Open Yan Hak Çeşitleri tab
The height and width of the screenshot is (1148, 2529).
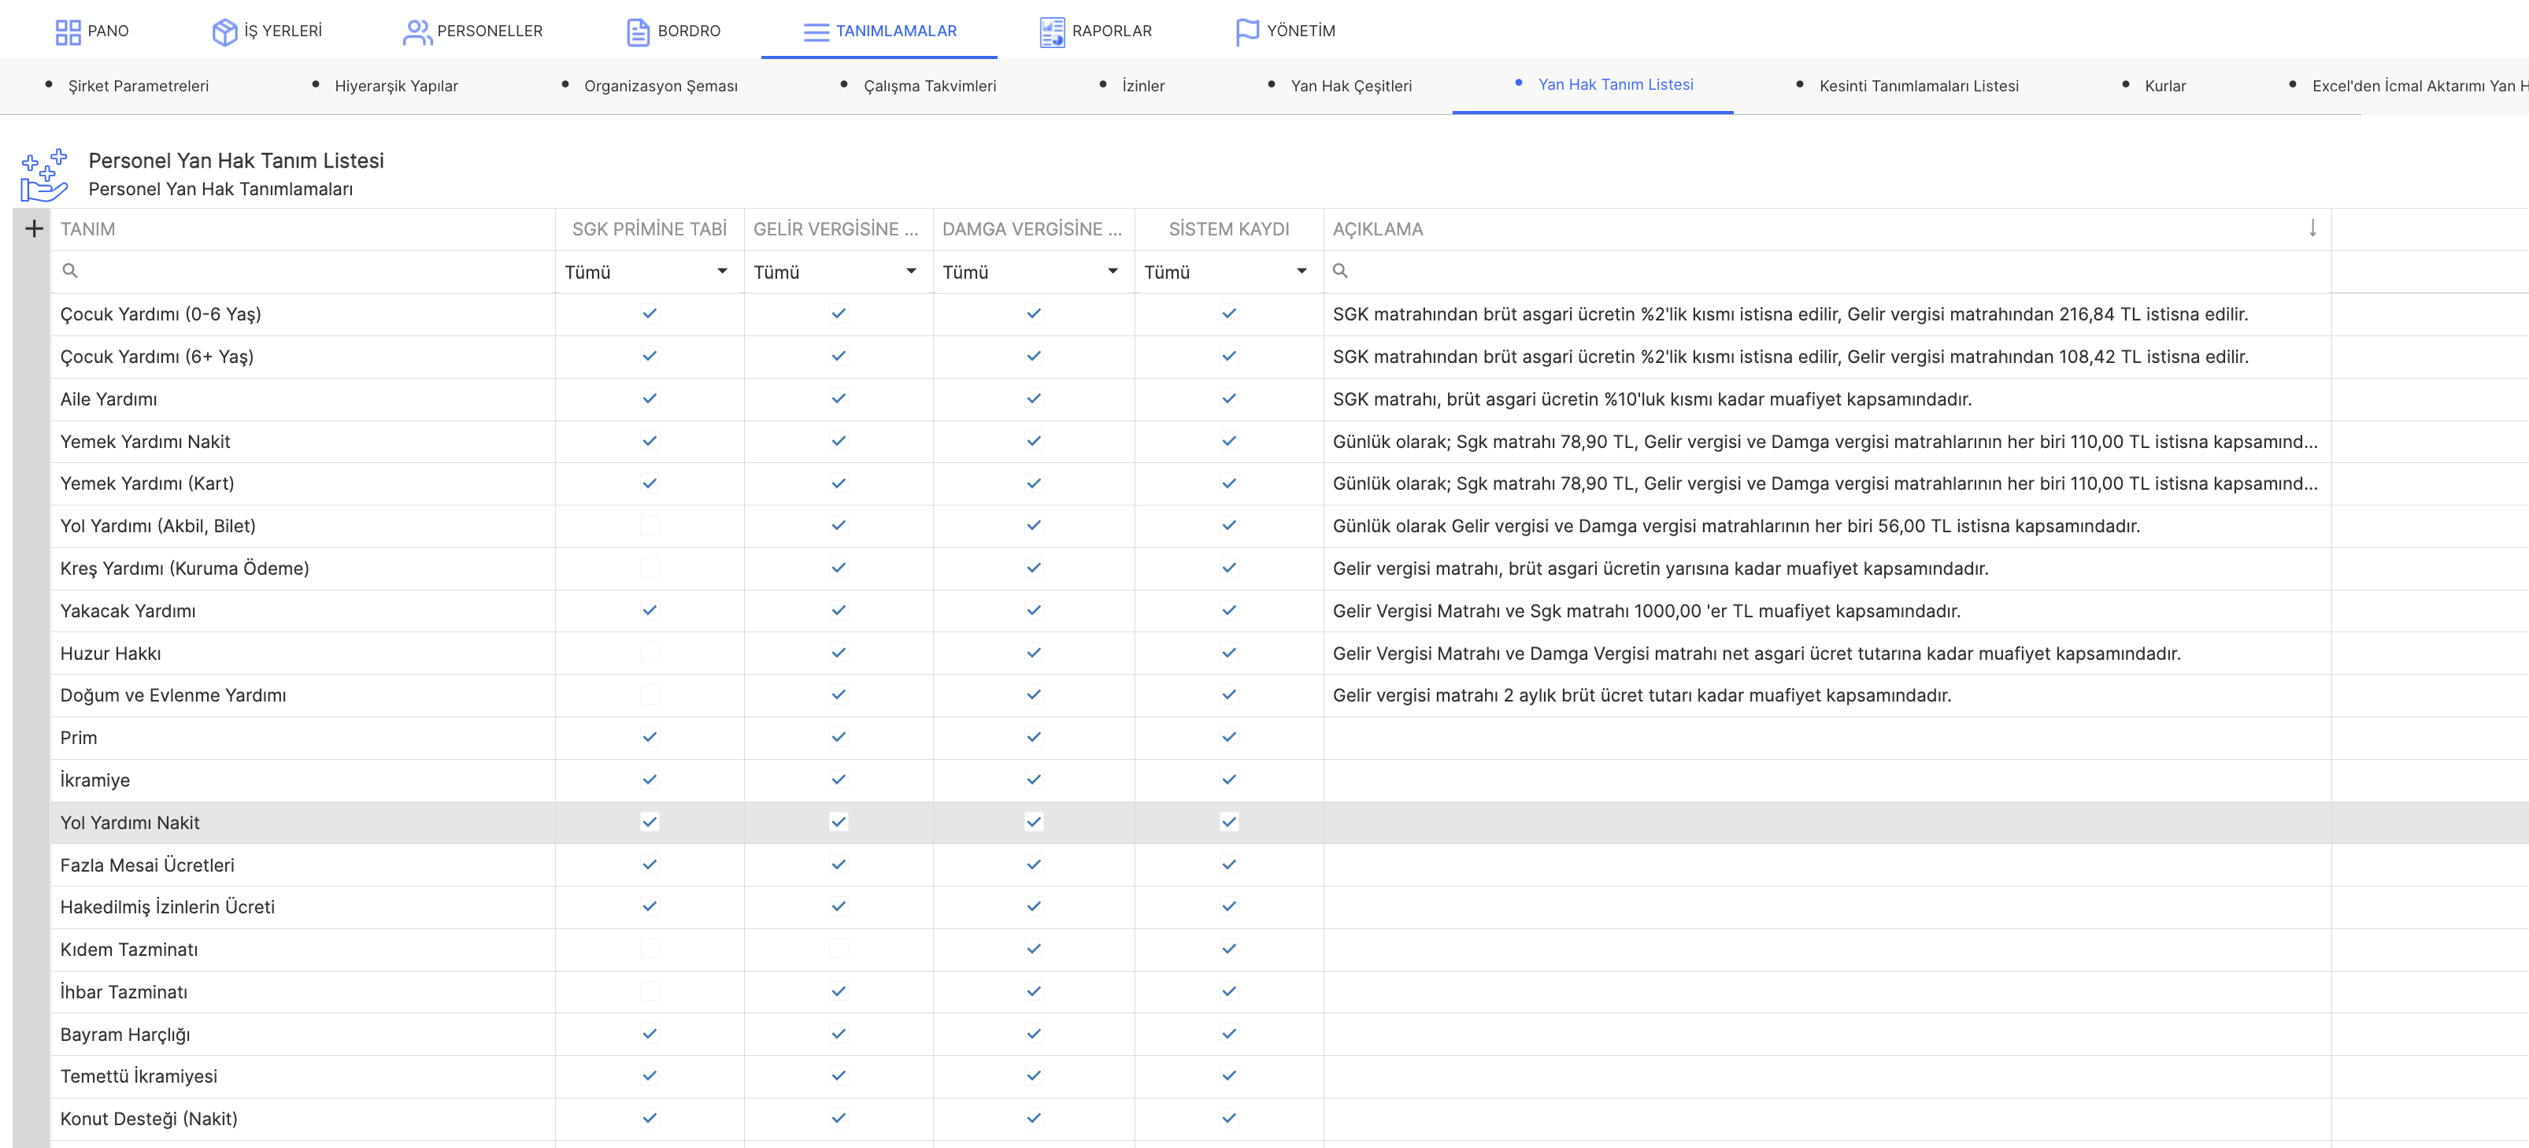1351,86
